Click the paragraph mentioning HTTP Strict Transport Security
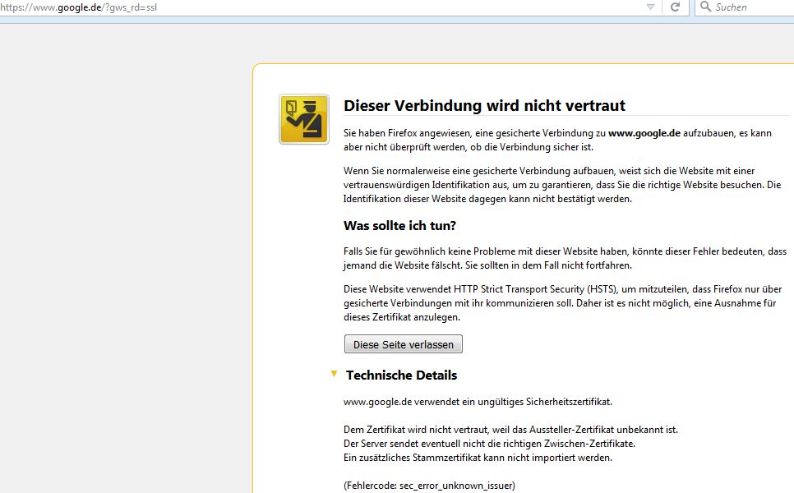The width and height of the screenshot is (794, 493). click(562, 303)
